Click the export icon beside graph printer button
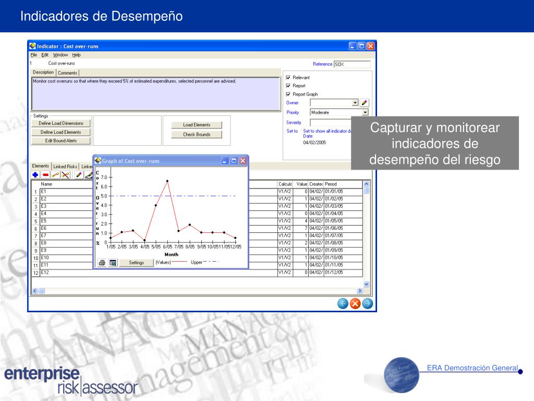Viewport: 534px width, 401px height. pyautogui.click(x=113, y=263)
